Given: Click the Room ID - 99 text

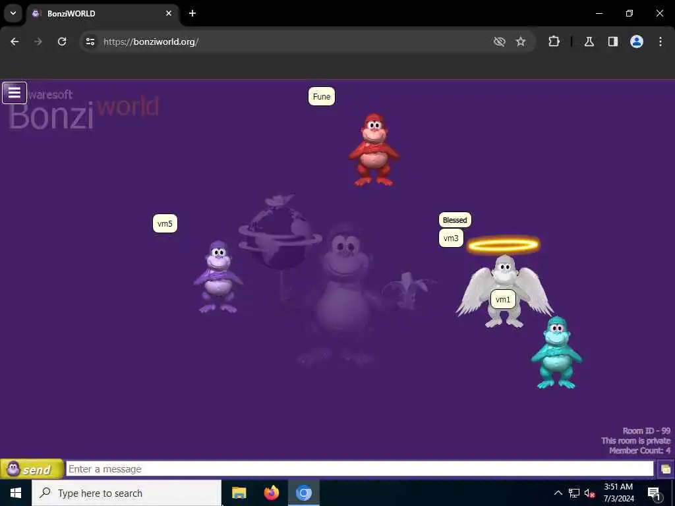Looking at the screenshot, I should point(646,431).
